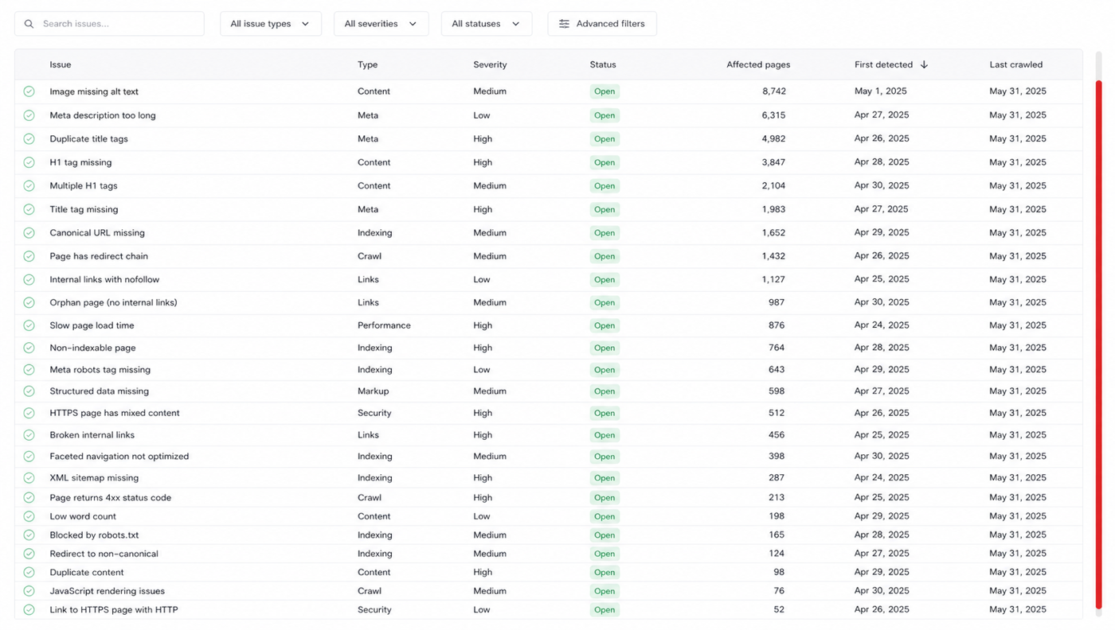Click the Advanced filters sliders icon
The image size is (1115, 630).
pyautogui.click(x=564, y=24)
